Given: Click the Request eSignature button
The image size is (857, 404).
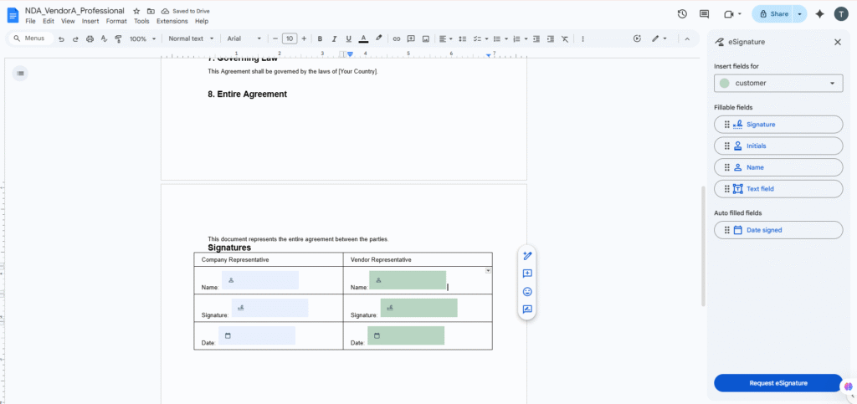Looking at the screenshot, I should [x=777, y=383].
